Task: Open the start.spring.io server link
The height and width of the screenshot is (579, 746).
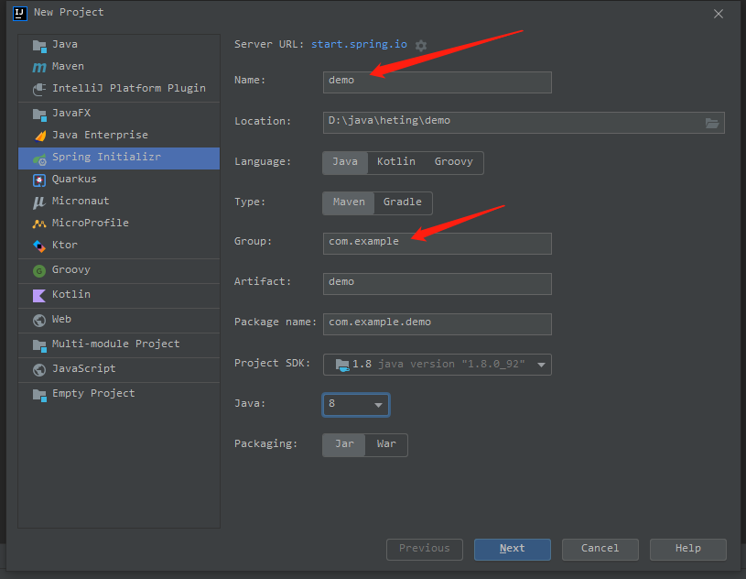Action: pyautogui.click(x=359, y=44)
